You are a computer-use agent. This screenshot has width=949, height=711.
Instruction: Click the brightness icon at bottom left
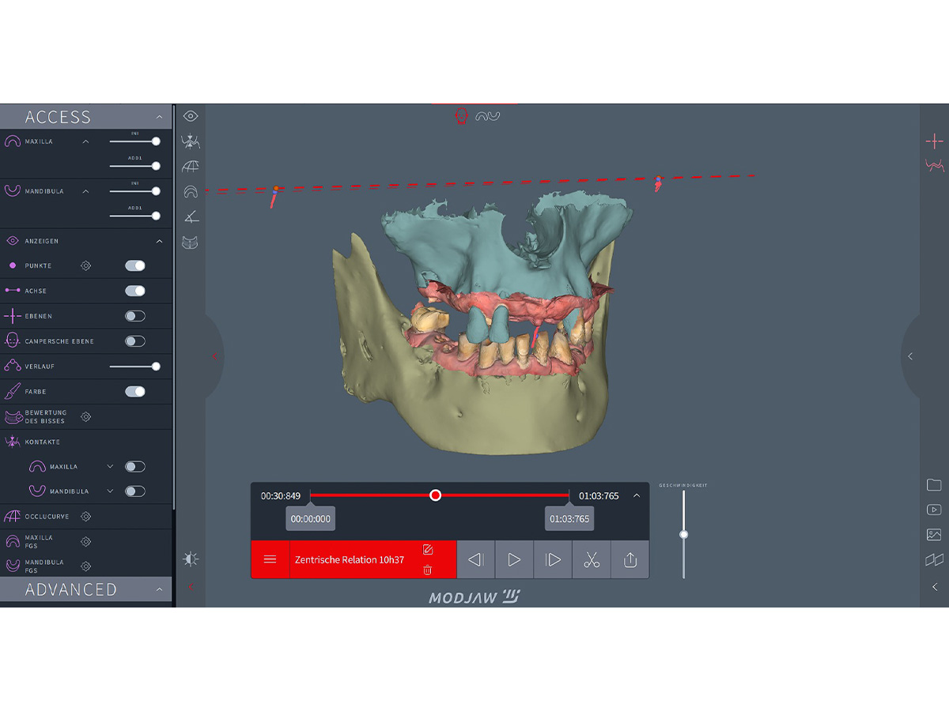pos(191,559)
